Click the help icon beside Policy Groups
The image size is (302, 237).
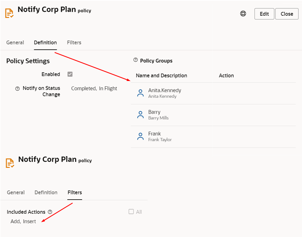[136, 60]
